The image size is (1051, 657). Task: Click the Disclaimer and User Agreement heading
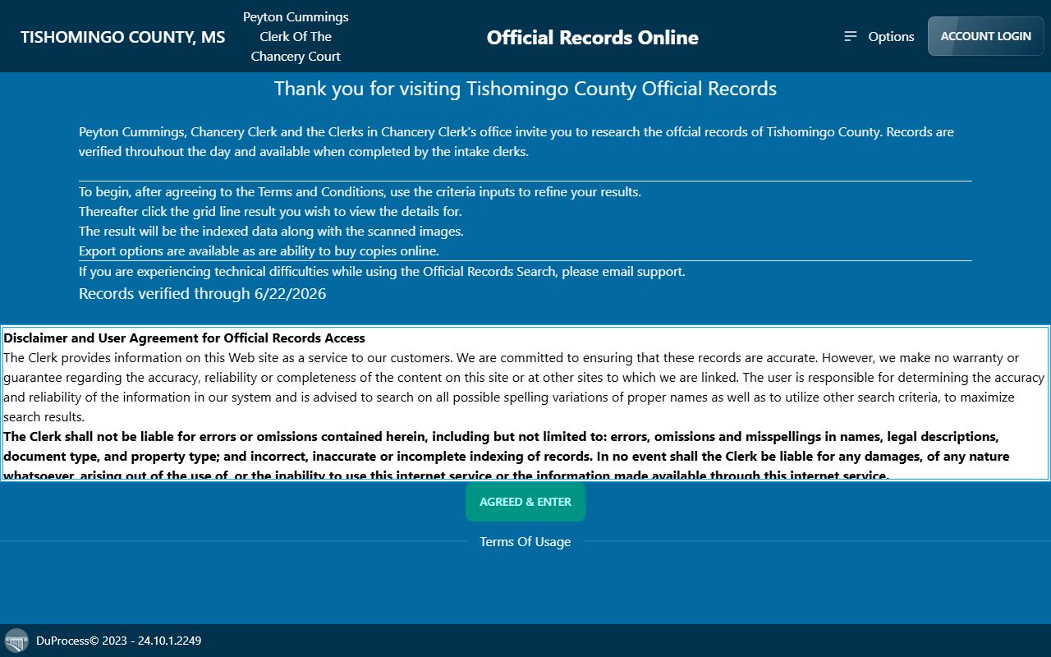coord(184,338)
